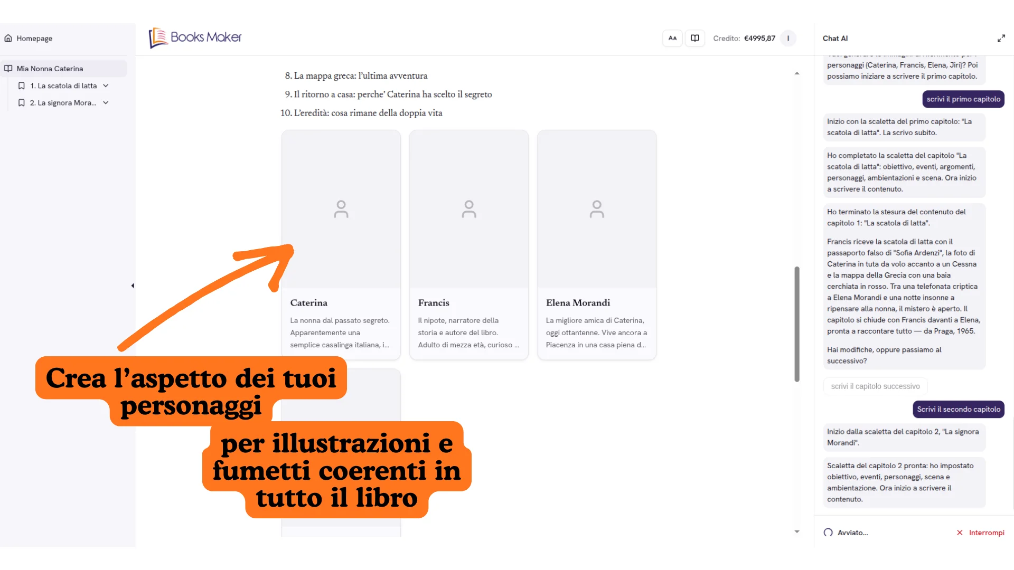Viewport: 1014px width, 570px height.
Task: Click the scroll up arrow of document
Action: [x=797, y=73]
